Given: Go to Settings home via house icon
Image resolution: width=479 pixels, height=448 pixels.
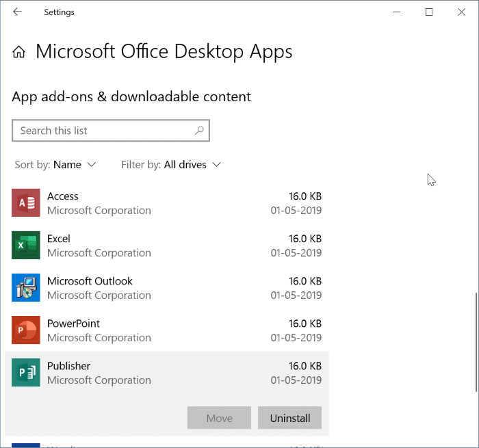Looking at the screenshot, I should [19, 52].
